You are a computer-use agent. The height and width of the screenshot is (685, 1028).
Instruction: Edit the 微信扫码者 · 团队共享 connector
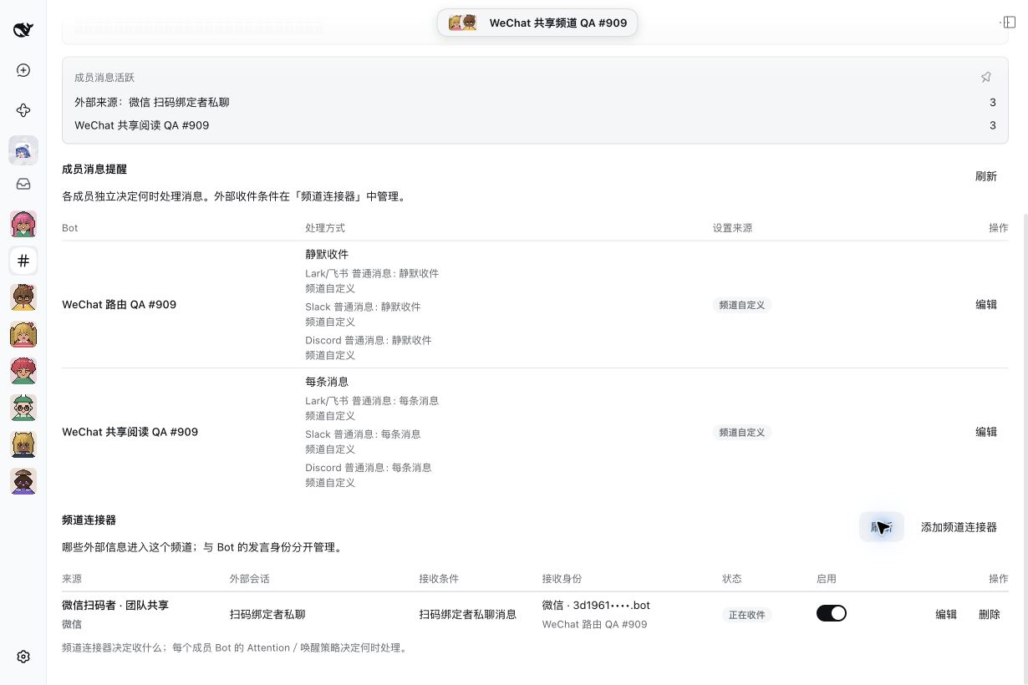pyautogui.click(x=946, y=614)
